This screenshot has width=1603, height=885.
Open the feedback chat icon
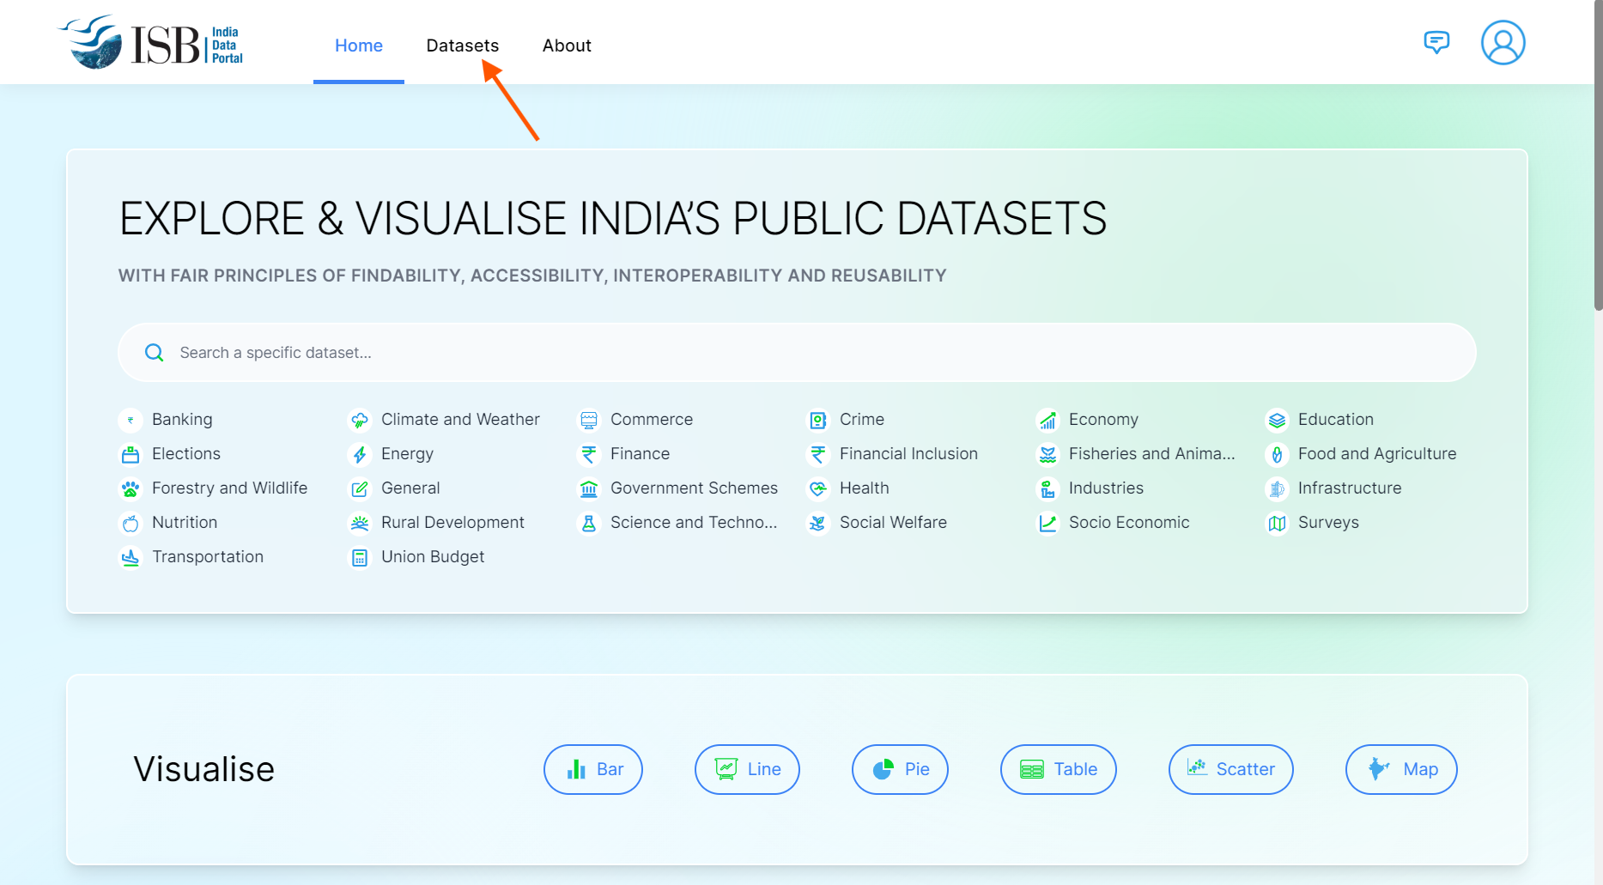point(1436,42)
